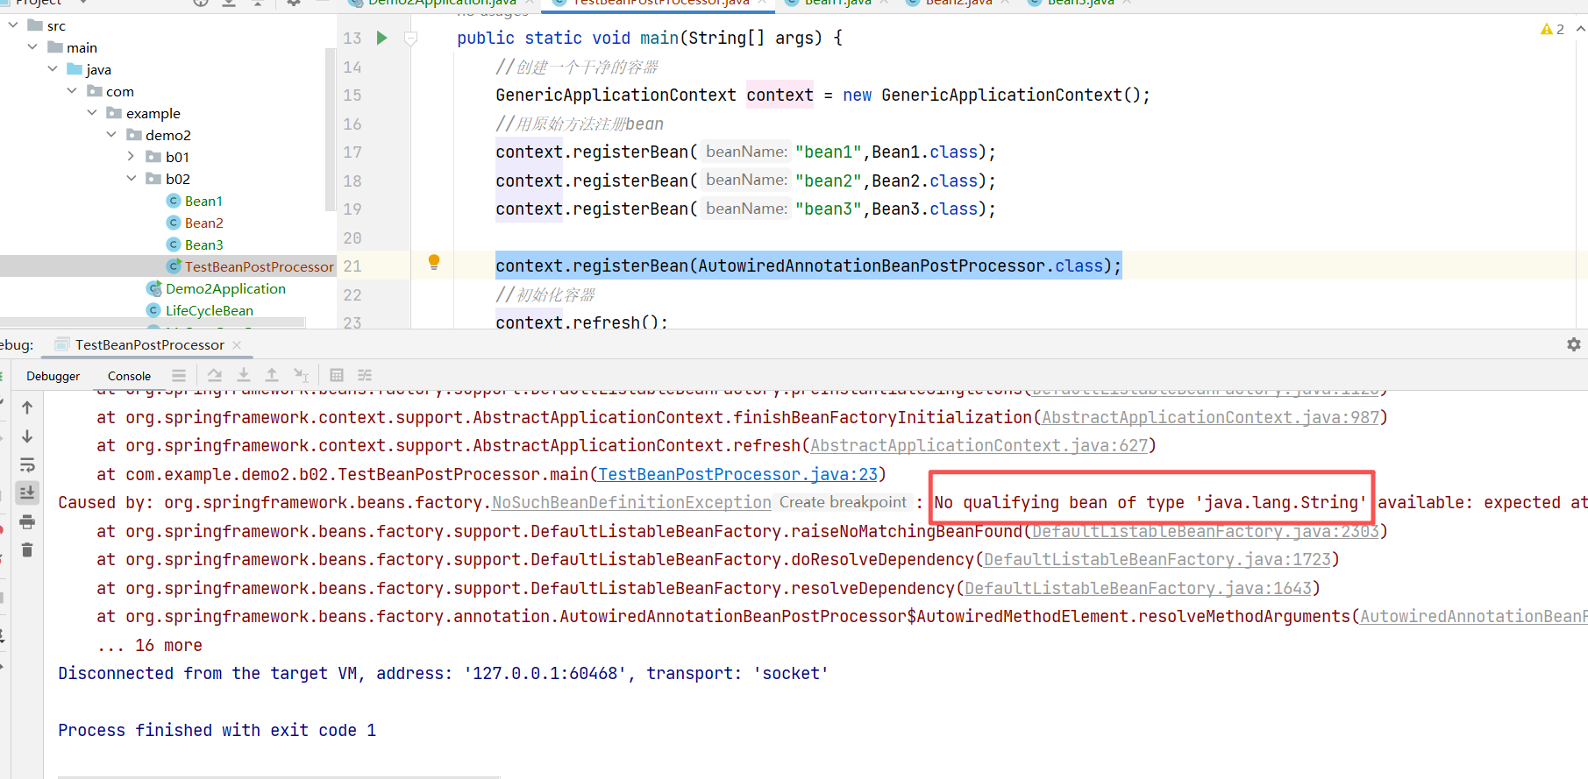Screen dimensions: 1588x779
Task: Open TestBeanPostProcessor.java:23 stack trace link
Action: [x=737, y=474]
